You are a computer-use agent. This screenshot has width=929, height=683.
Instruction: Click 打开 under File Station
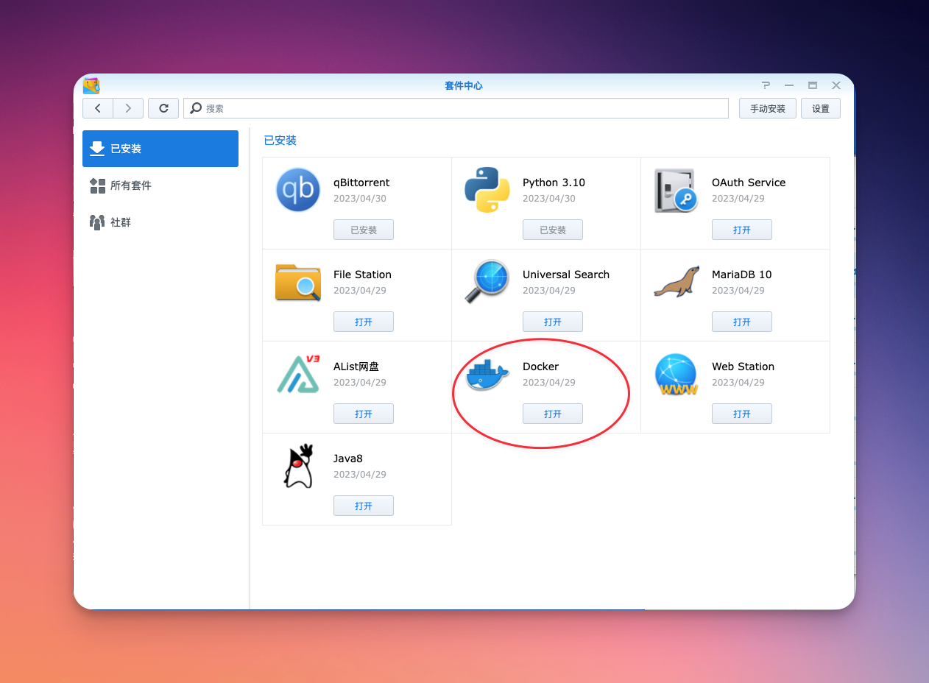pos(364,322)
